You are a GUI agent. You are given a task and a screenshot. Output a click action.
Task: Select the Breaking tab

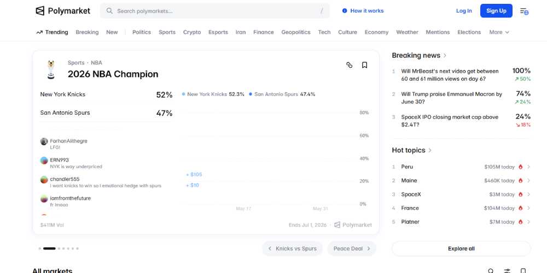coord(87,32)
